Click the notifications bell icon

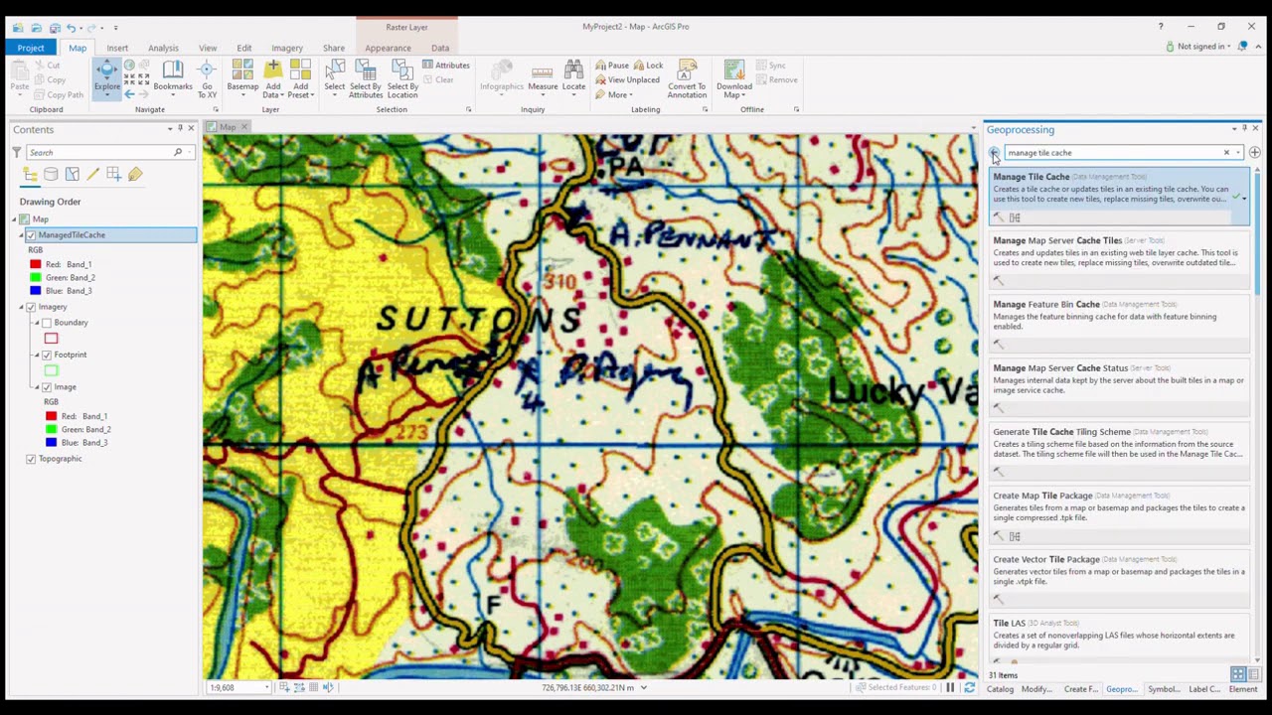coord(1242,47)
